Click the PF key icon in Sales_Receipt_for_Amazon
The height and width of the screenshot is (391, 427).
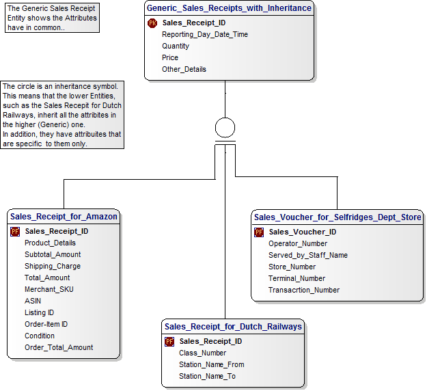point(15,232)
